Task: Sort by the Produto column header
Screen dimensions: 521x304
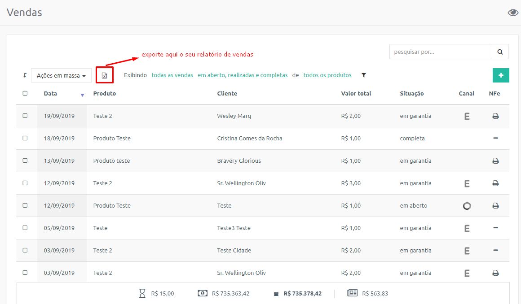Action: [x=104, y=94]
